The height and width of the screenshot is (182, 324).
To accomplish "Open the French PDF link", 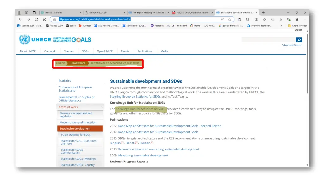I will pos(130,143).
